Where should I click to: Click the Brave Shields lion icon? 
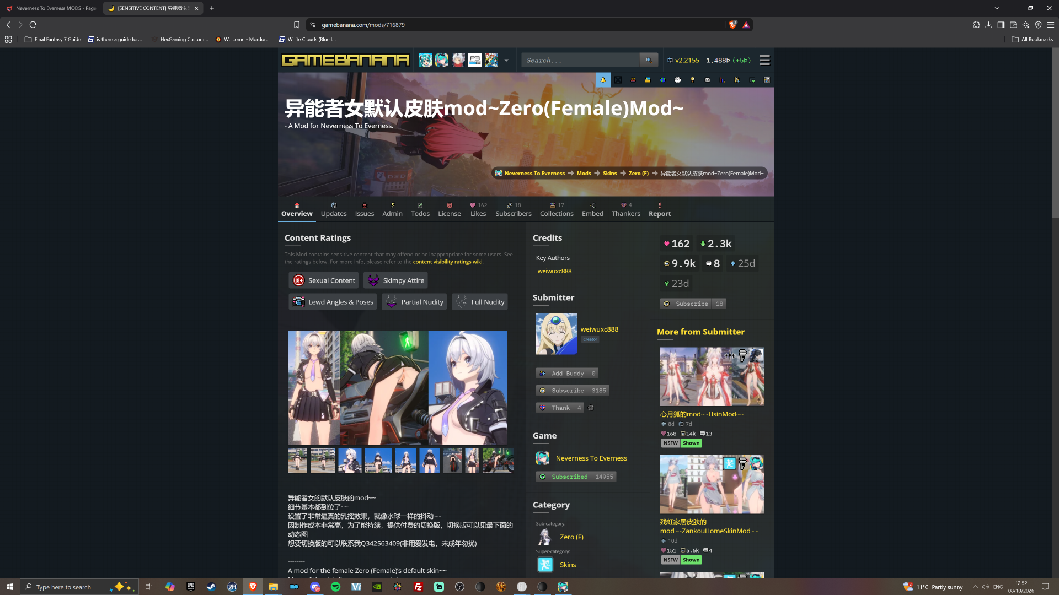tap(732, 25)
